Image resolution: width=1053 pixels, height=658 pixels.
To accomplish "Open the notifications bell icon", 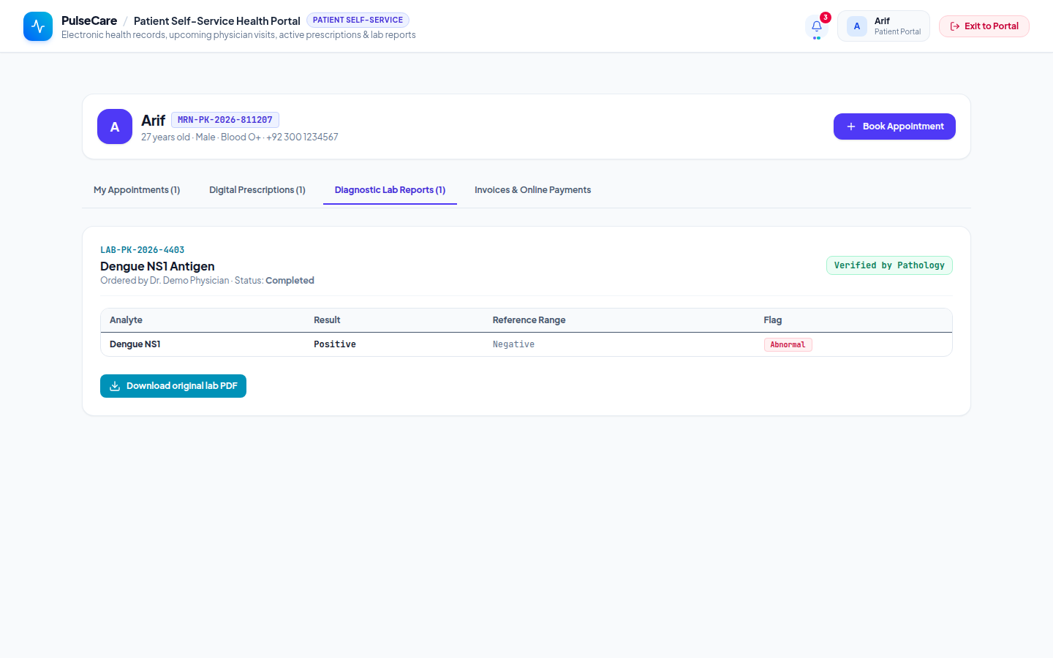I will coord(817,26).
